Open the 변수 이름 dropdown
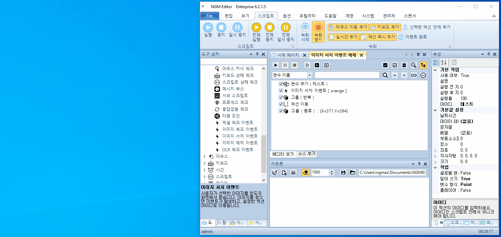Image resolution: width=501 pixels, height=237 pixels. 310,75
